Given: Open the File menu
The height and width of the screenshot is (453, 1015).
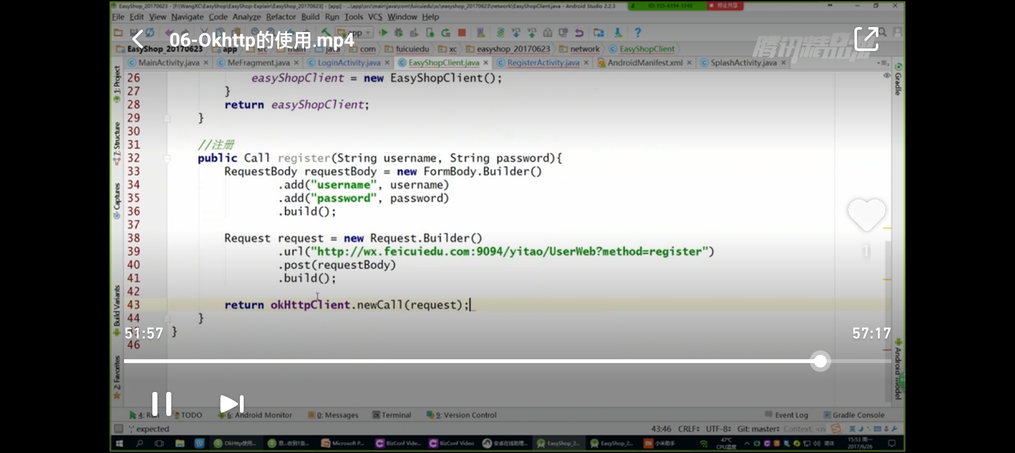Looking at the screenshot, I should [118, 17].
